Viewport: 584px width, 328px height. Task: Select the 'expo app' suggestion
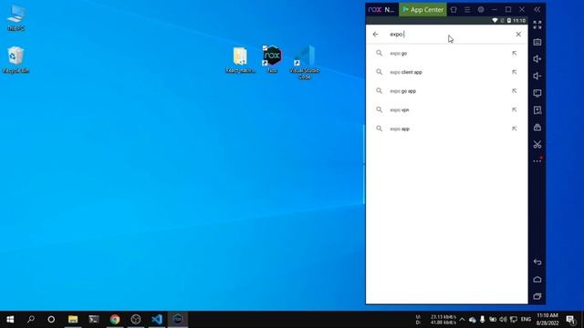tap(446, 128)
